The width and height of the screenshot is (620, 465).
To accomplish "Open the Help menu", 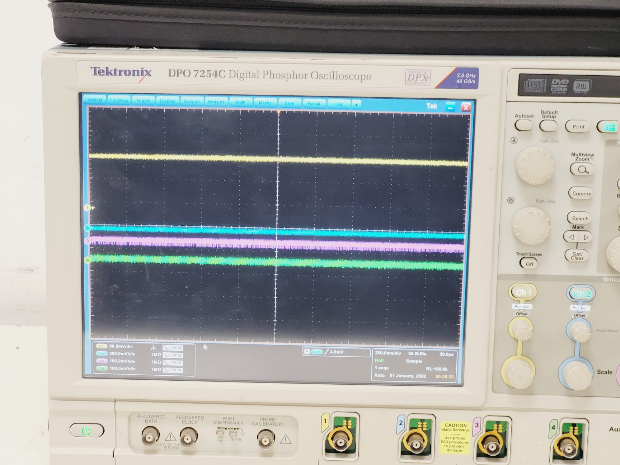I will point(339,104).
